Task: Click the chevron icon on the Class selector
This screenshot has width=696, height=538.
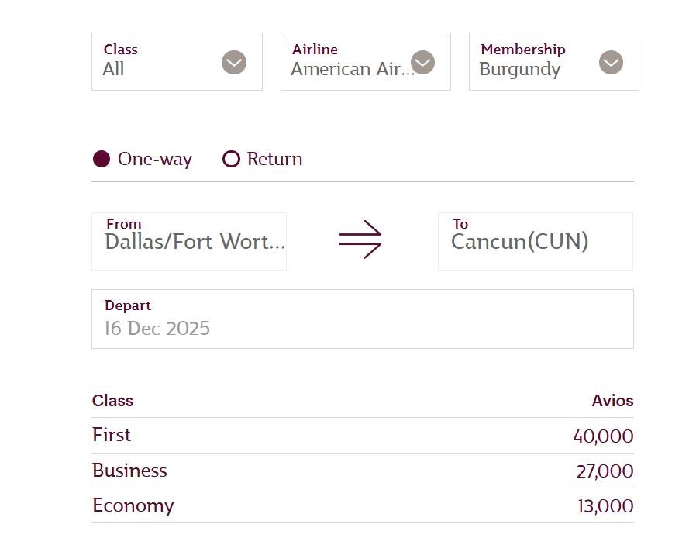Action: pos(234,63)
